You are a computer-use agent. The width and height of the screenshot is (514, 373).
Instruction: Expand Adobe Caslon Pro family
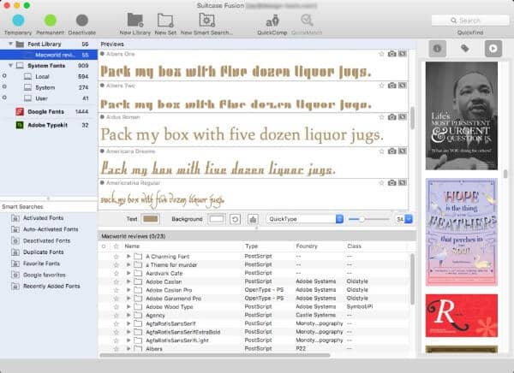point(128,290)
